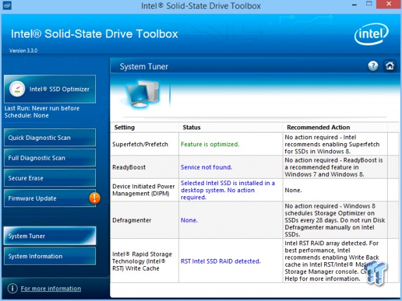Image resolution: width=402 pixels, height=301 pixels.
Task: Click the Setting column header
Action: coord(123,128)
